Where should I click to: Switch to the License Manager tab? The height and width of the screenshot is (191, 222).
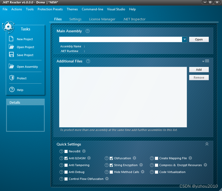(x=102, y=19)
